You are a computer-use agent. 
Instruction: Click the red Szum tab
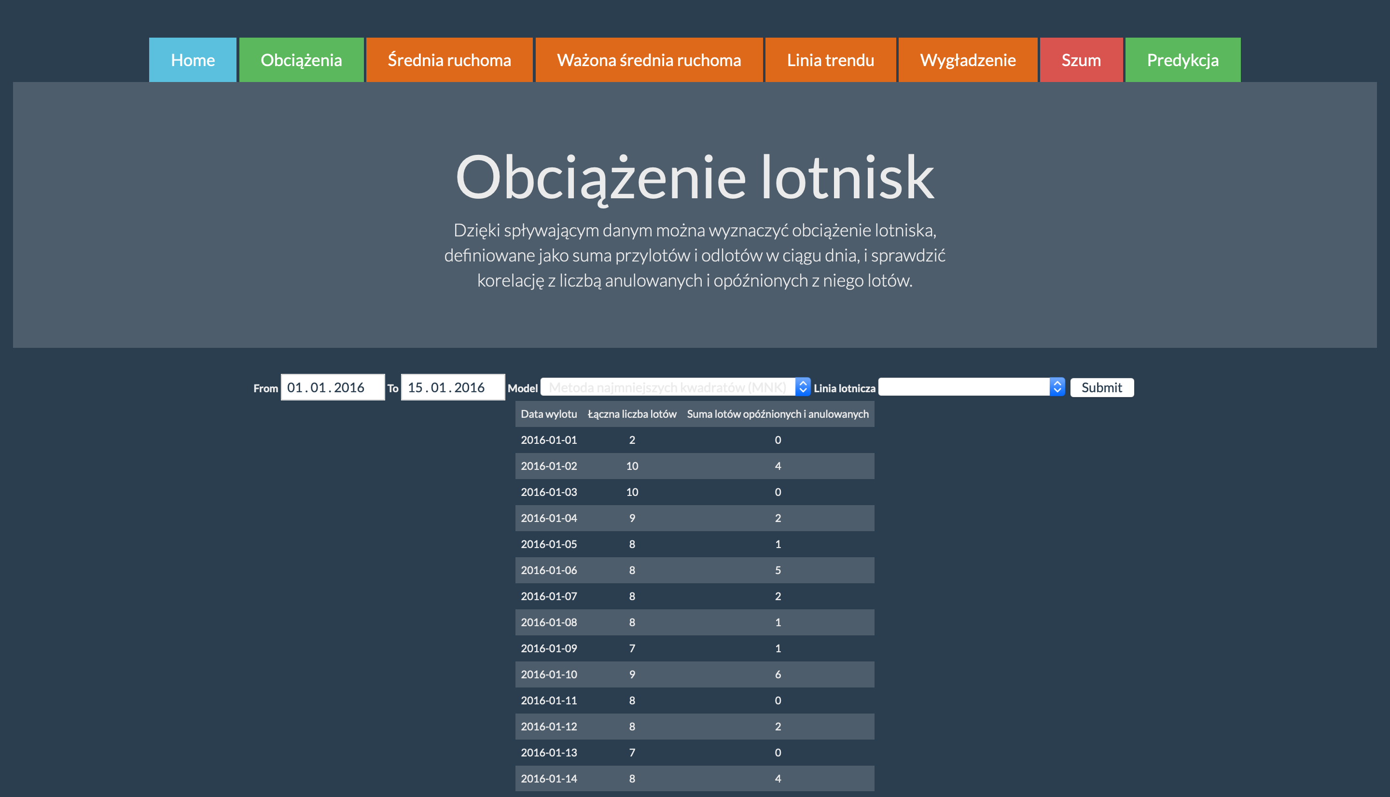pyautogui.click(x=1081, y=60)
